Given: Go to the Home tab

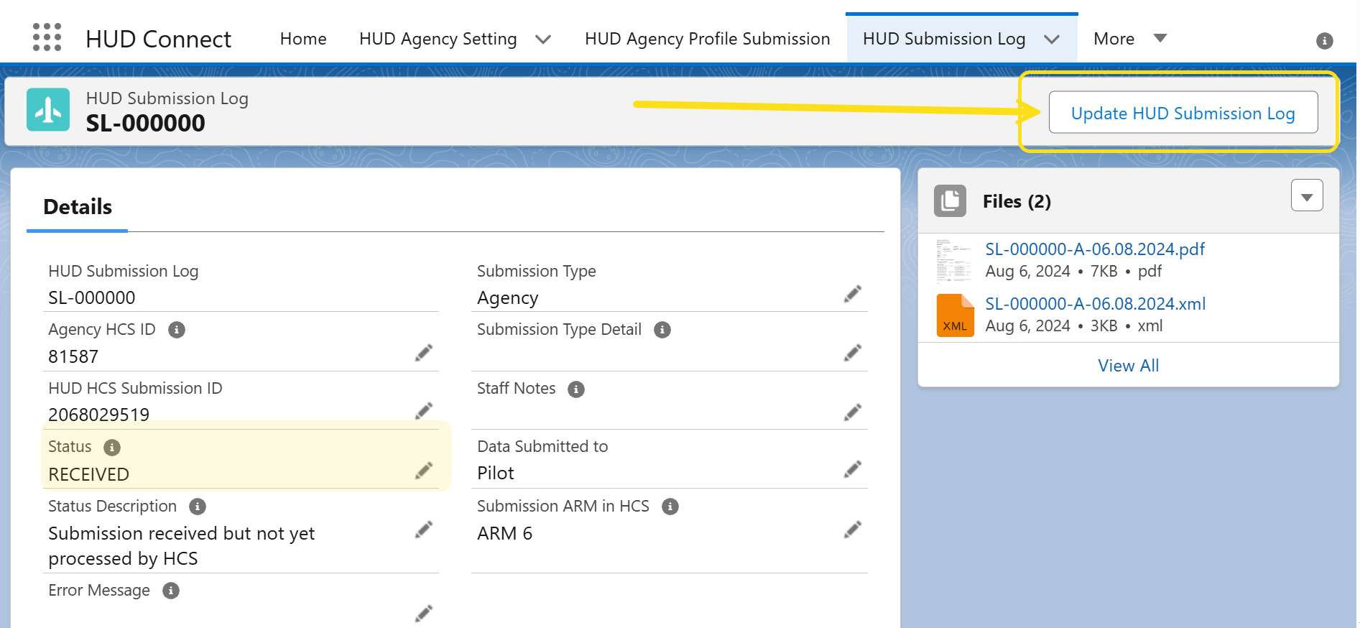Looking at the screenshot, I should tap(303, 39).
